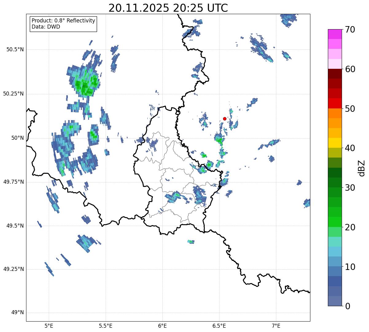Click the "Data: DWD" text
369x332 pixels.
[46, 27]
